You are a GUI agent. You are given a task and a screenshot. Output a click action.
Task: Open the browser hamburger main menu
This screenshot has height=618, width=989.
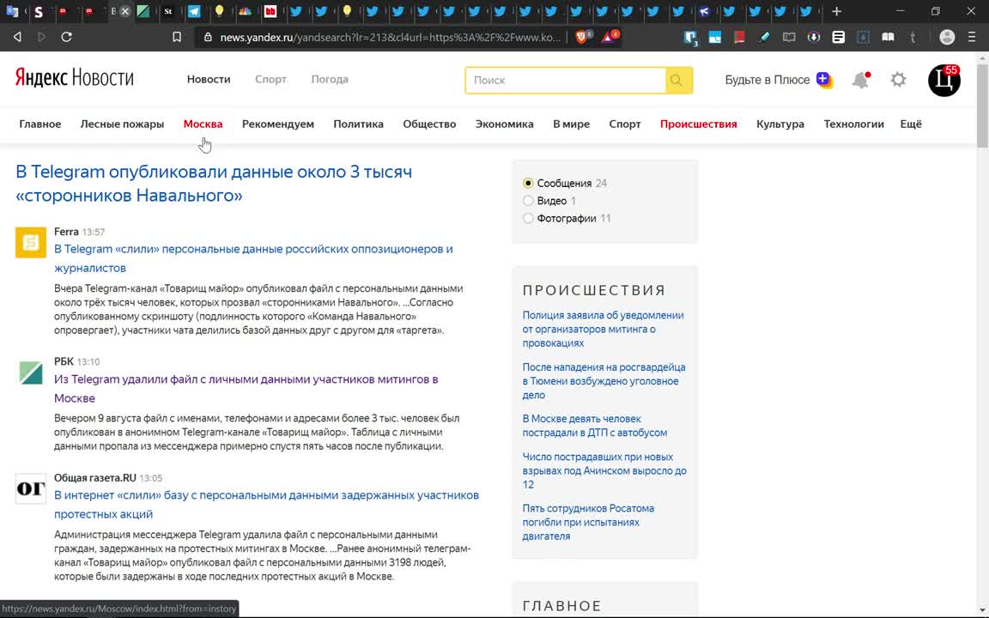click(x=971, y=37)
